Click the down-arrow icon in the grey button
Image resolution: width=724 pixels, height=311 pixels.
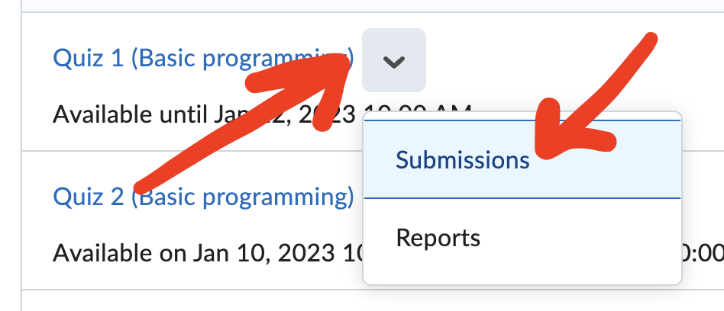[x=393, y=62]
